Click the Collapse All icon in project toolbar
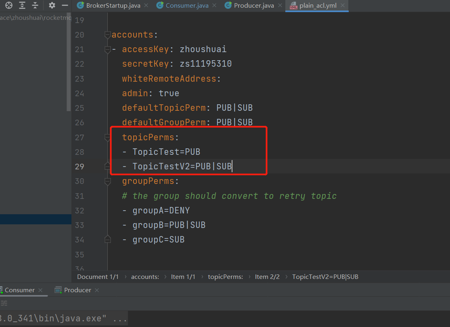The width and height of the screenshot is (450, 327). (x=35, y=5)
